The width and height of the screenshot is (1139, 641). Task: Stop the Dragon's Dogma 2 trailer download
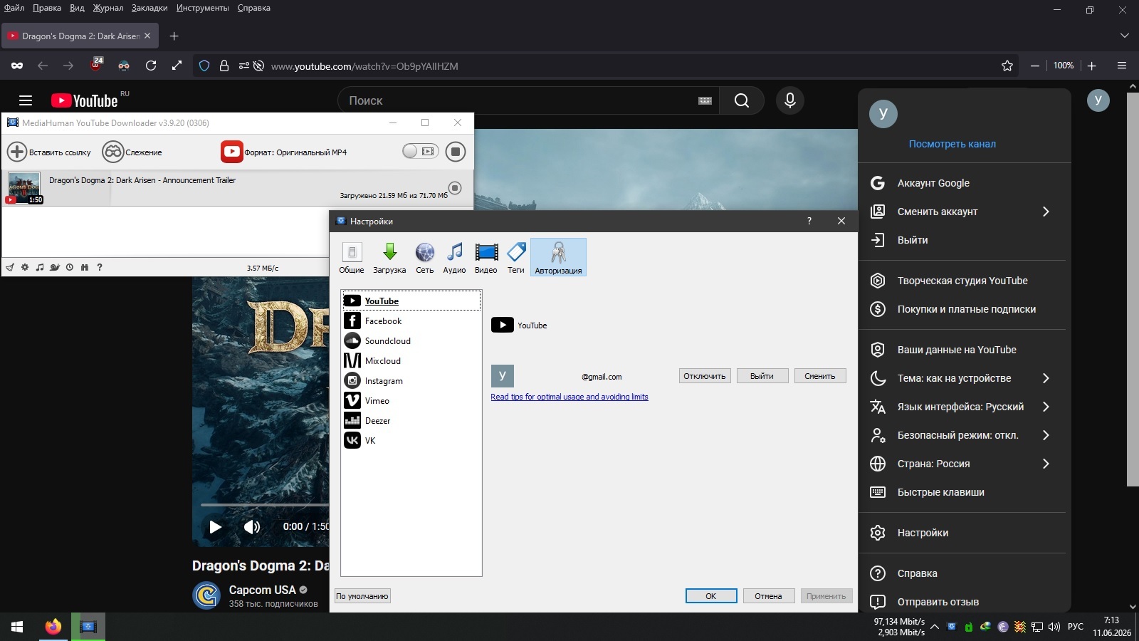[x=455, y=188]
